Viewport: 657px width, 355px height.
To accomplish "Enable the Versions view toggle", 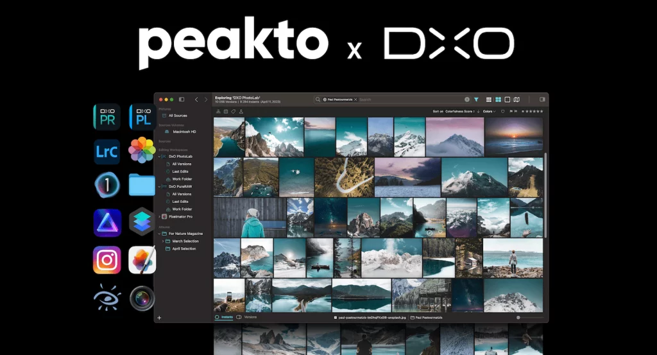I will 247,317.
